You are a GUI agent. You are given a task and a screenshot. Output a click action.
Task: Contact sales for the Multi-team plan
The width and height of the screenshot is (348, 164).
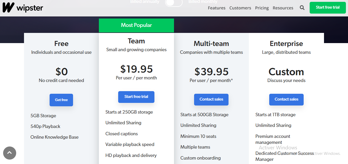tap(211, 99)
